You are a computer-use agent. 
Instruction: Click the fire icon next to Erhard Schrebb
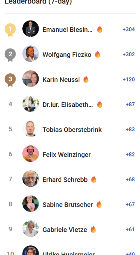[94, 180]
